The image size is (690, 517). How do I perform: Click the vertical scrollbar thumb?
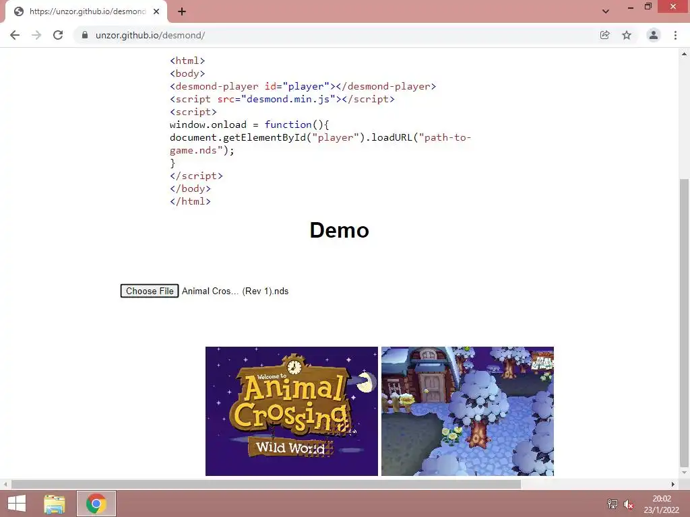tap(684, 322)
